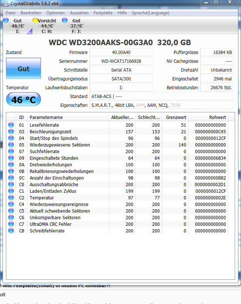Open the Bearbeiten menu

tap(31, 13)
